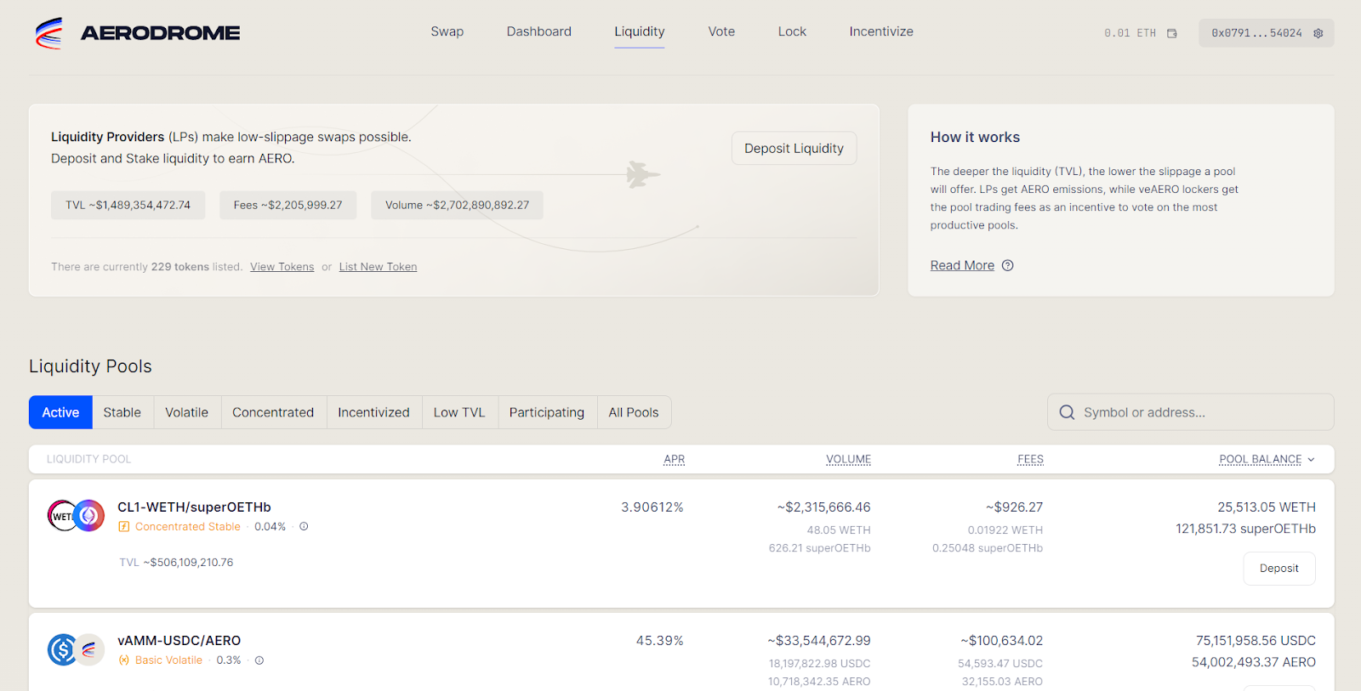The height and width of the screenshot is (691, 1361).
Task: Click Basic Volatile pool type icon
Action: pos(124,660)
